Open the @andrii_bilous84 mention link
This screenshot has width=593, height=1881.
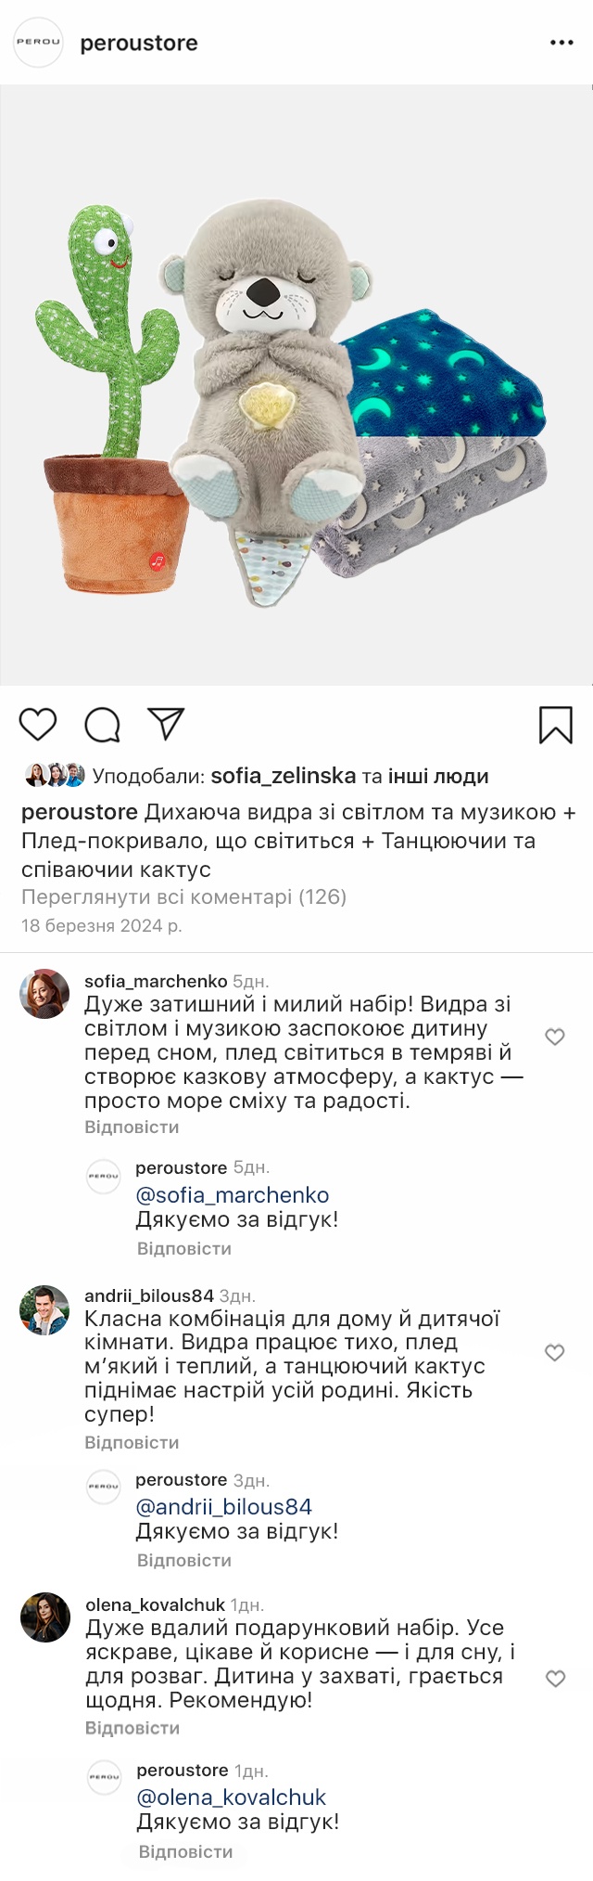pyautogui.click(x=224, y=1507)
